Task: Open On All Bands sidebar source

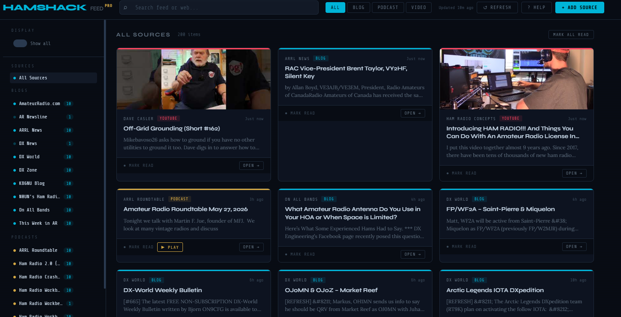Action: pyautogui.click(x=43, y=210)
